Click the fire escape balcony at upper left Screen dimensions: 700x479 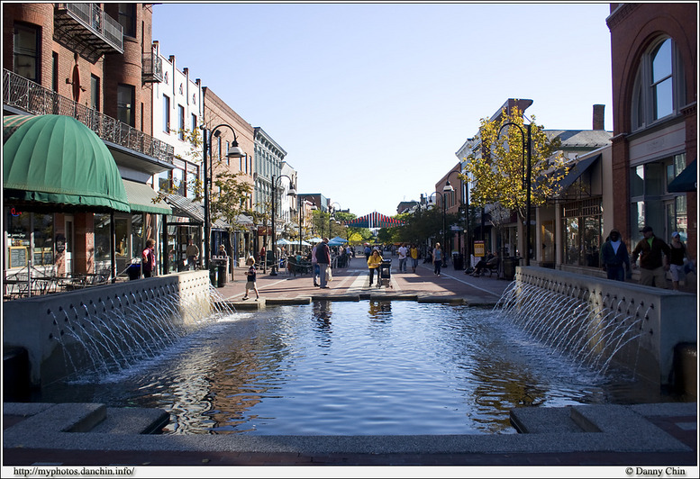(x=88, y=29)
